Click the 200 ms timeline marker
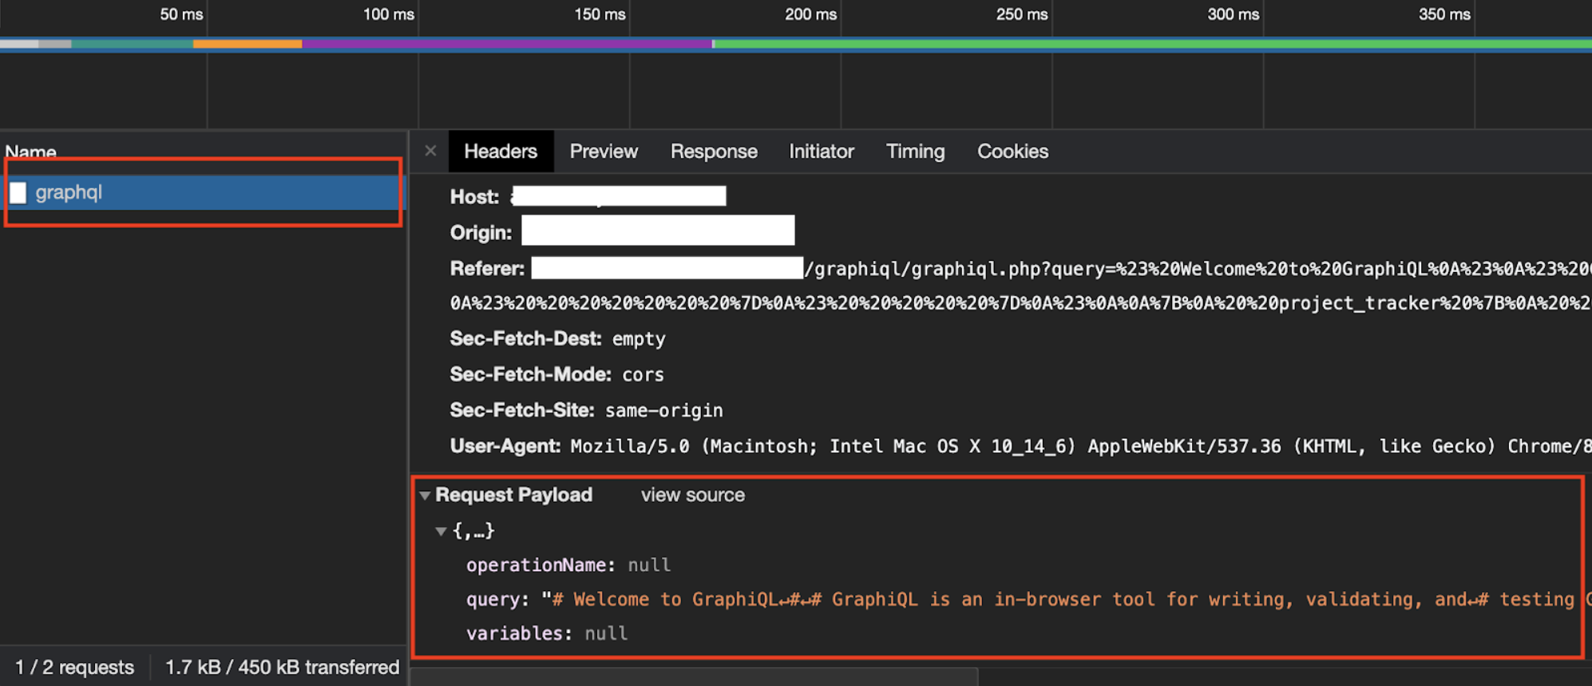This screenshot has height=686, width=1592. tap(810, 14)
